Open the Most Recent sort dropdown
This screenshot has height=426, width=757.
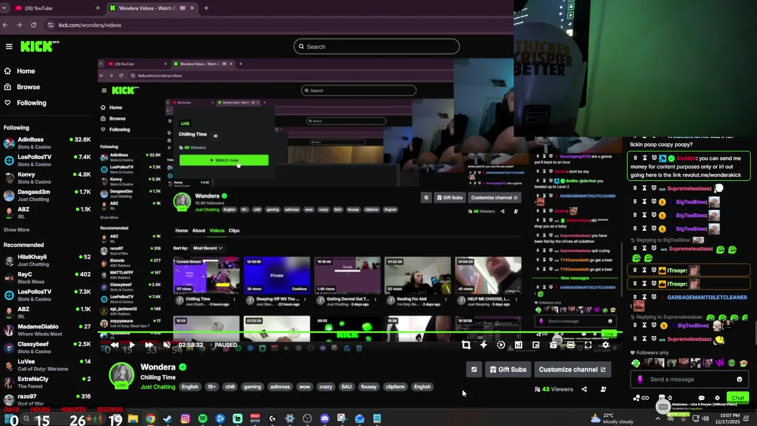click(x=208, y=248)
